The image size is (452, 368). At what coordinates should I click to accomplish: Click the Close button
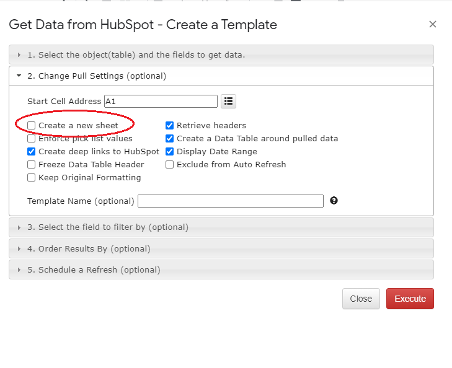pos(361,299)
